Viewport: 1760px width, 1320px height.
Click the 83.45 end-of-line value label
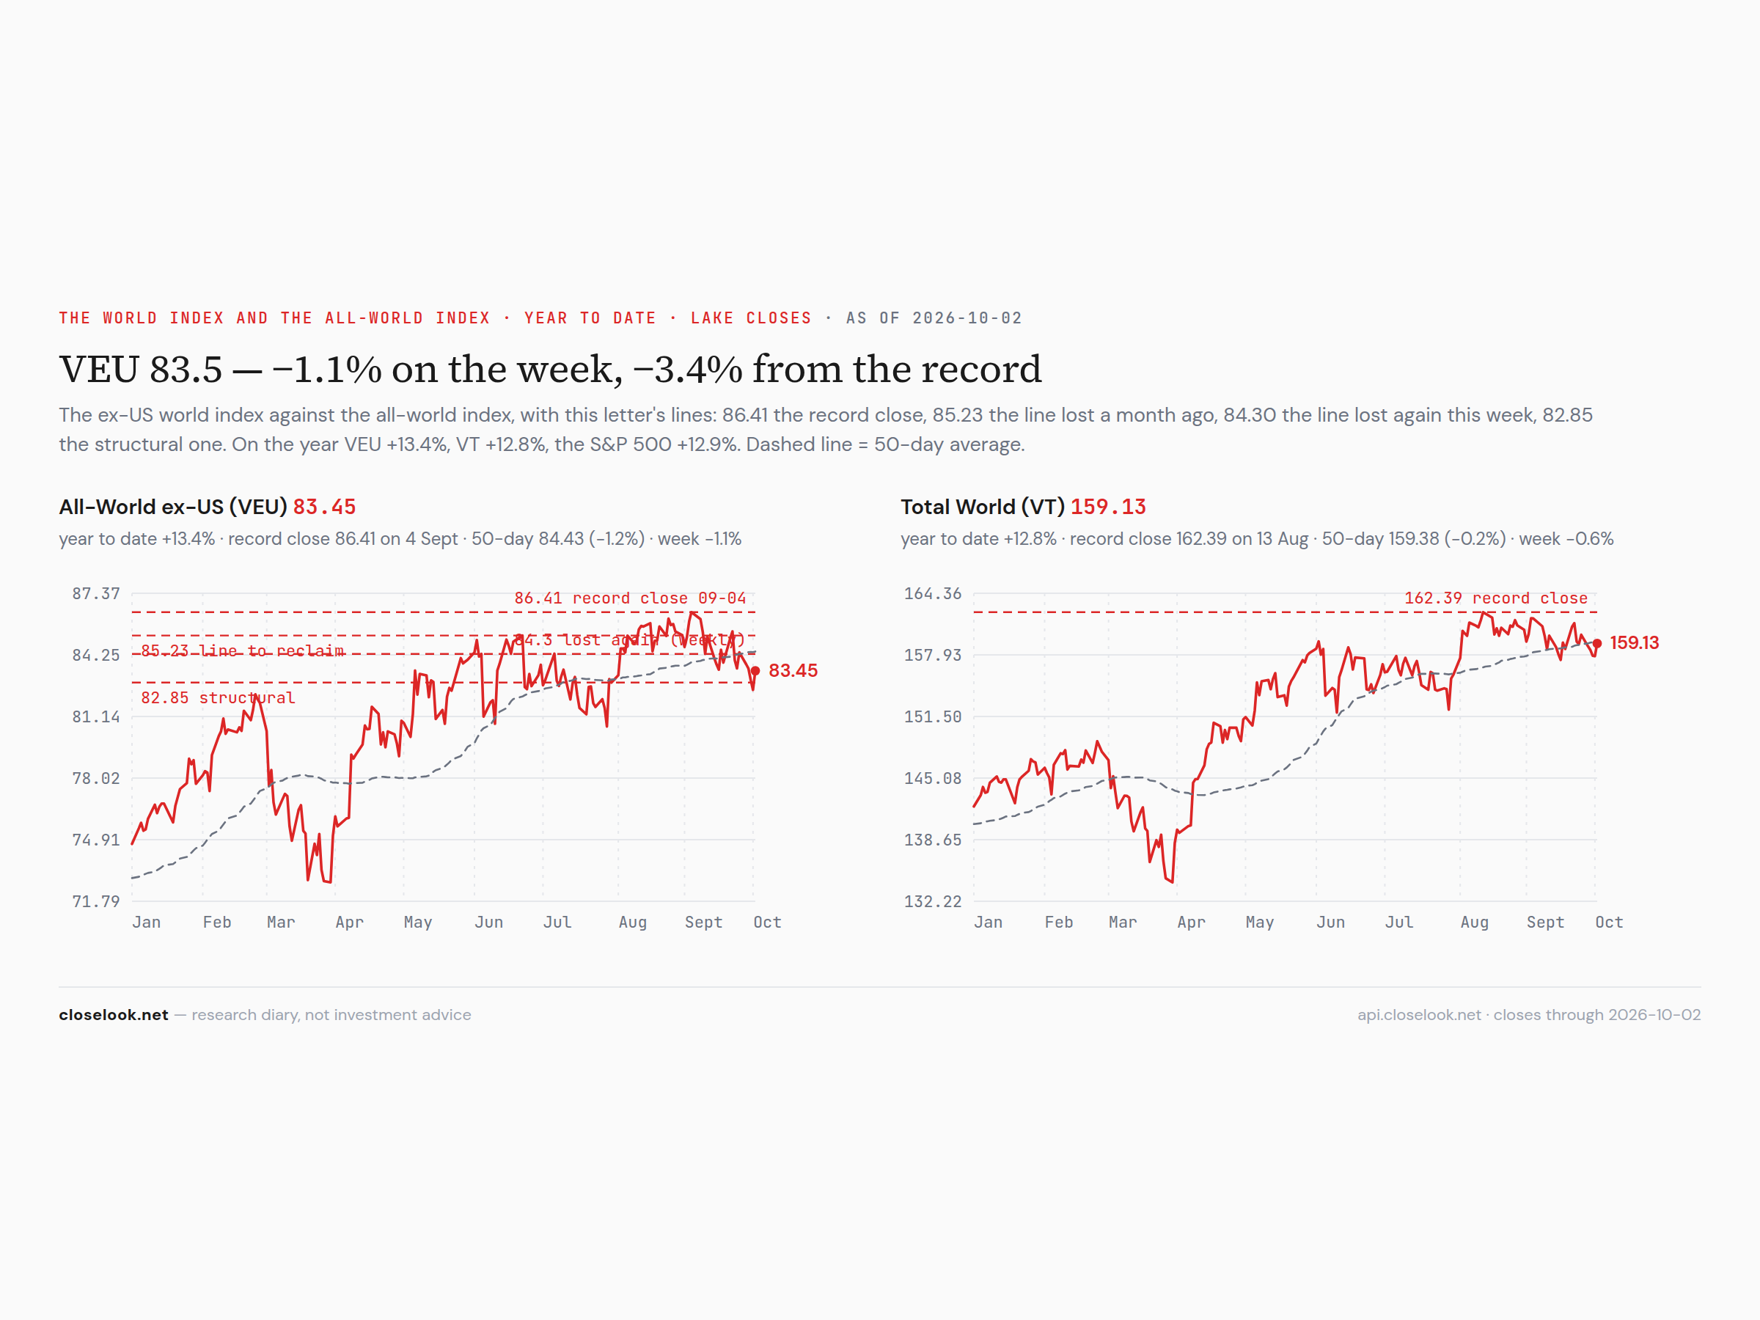click(x=793, y=671)
